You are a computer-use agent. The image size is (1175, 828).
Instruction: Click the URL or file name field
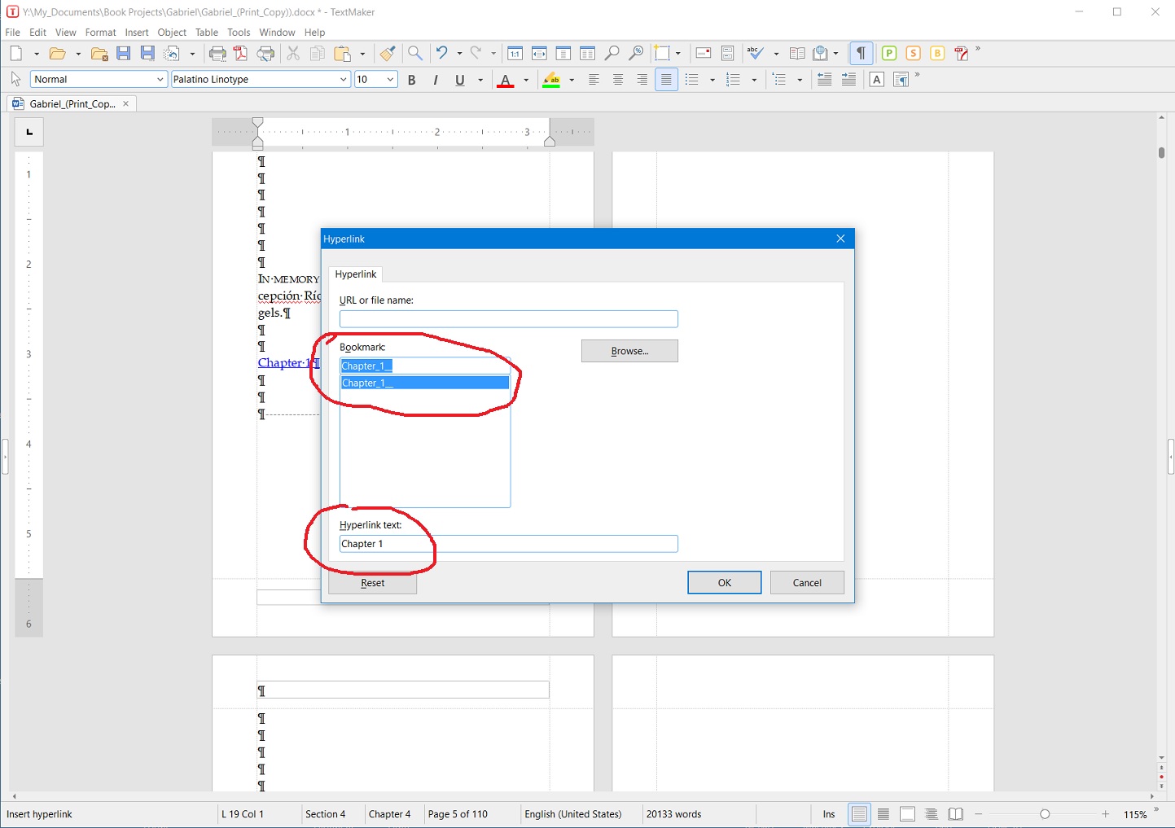coord(508,319)
